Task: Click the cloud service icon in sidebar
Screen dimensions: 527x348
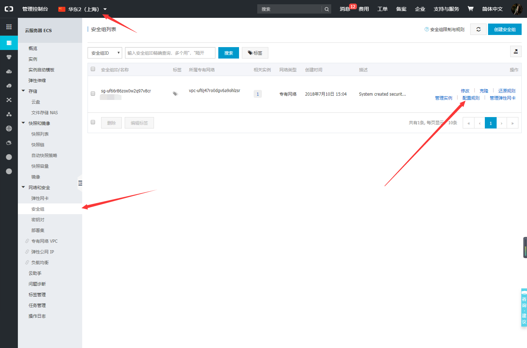Action: pos(9,71)
